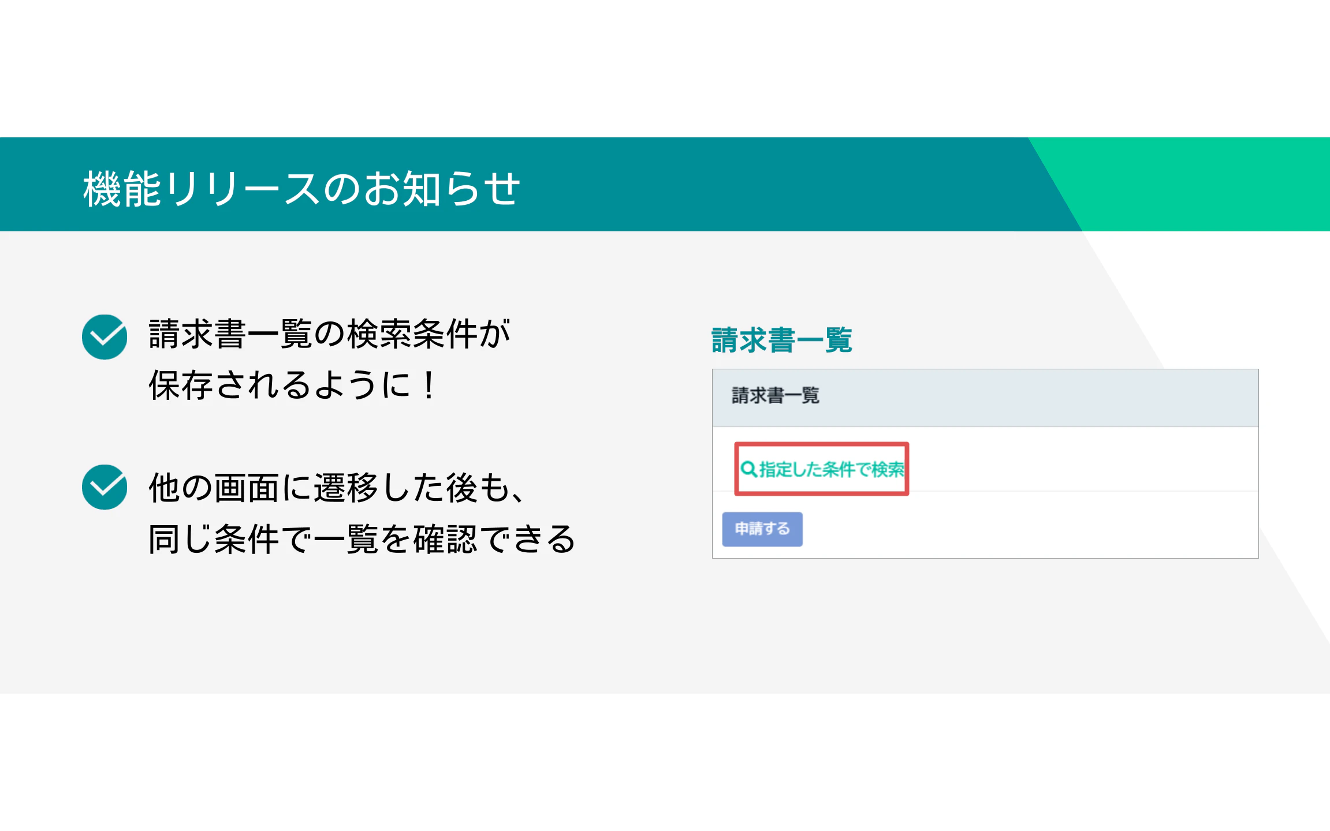This screenshot has height=831, width=1330.
Task: Select the text line 保存されるように！
Action: pyautogui.click(x=292, y=385)
